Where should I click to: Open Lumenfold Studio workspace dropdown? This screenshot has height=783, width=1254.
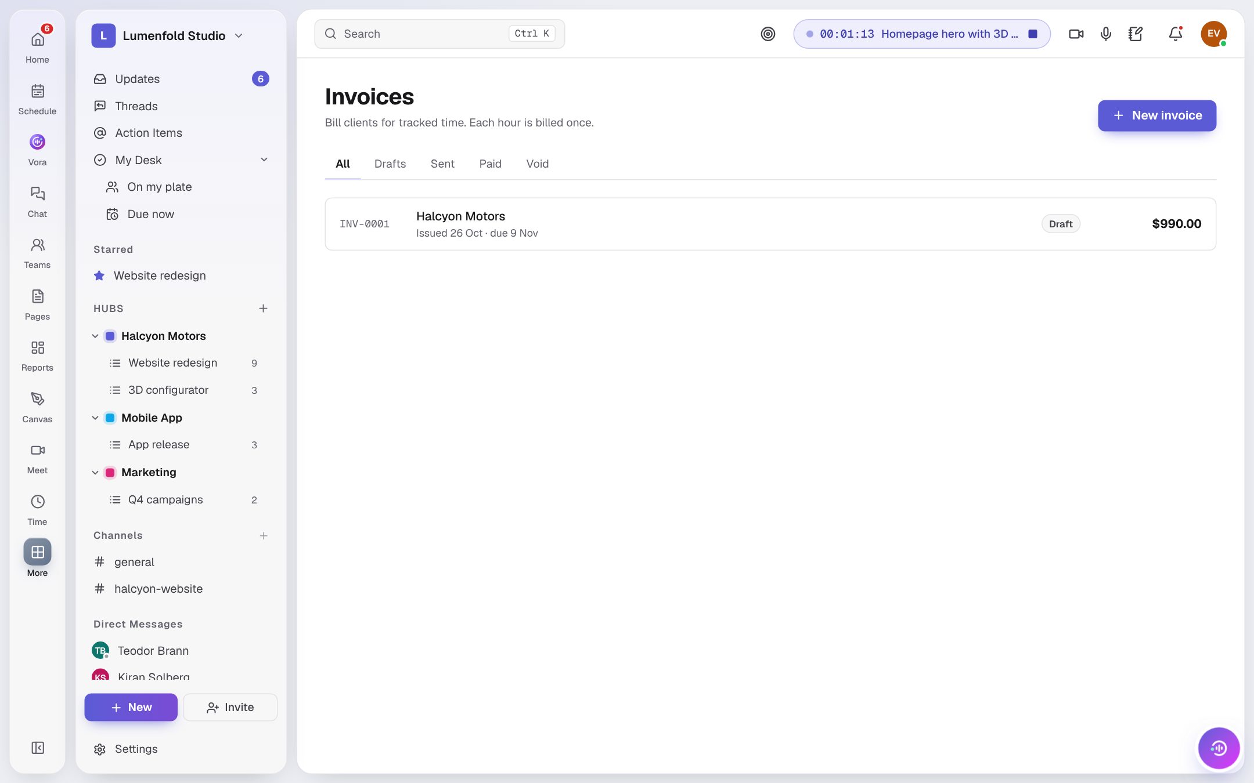168,35
